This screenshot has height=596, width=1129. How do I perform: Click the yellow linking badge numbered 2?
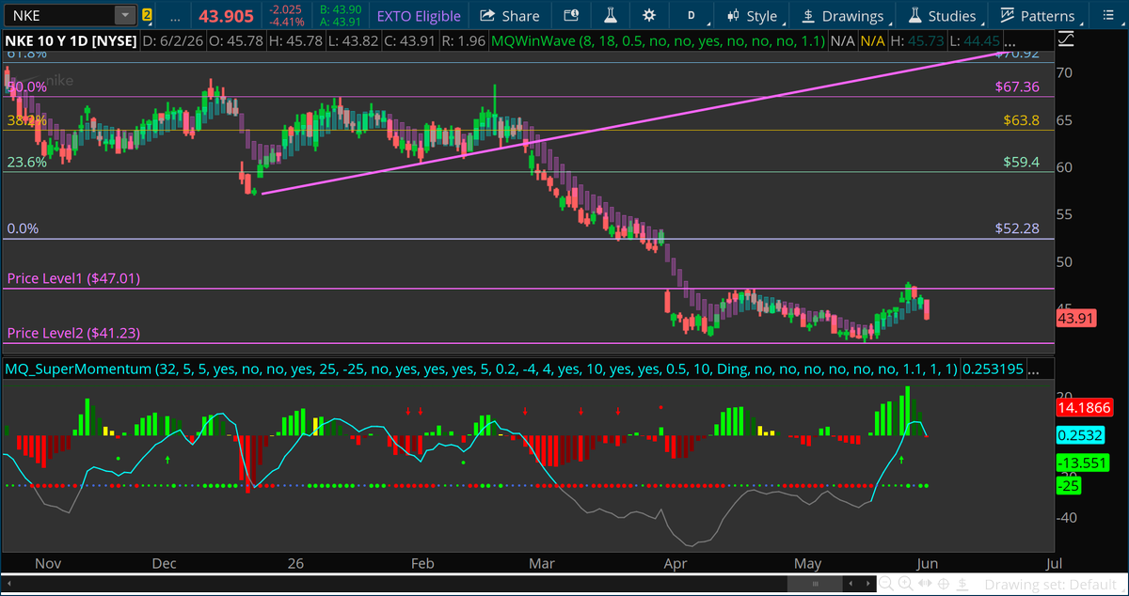[x=147, y=15]
